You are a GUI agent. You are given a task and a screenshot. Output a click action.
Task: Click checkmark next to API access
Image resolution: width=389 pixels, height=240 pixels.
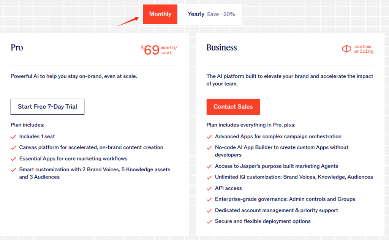point(209,188)
